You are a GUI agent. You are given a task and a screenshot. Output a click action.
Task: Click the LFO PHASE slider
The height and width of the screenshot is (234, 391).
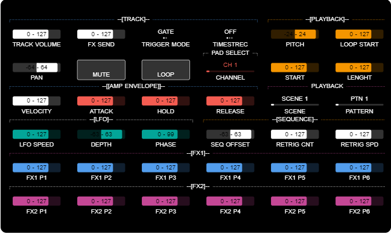click(165, 134)
